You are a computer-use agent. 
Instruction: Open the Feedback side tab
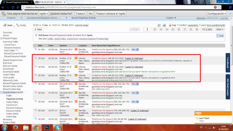coord(228,63)
